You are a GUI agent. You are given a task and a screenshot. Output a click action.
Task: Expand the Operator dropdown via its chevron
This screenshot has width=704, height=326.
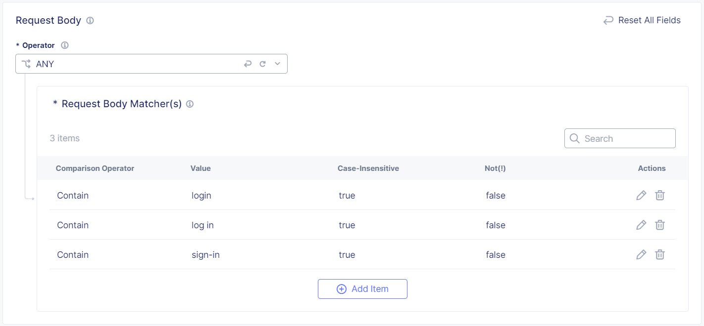[x=277, y=64]
